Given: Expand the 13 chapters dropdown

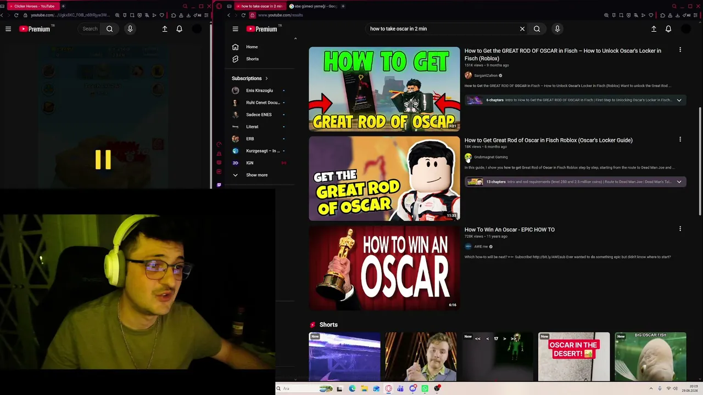Looking at the screenshot, I should pos(679,182).
